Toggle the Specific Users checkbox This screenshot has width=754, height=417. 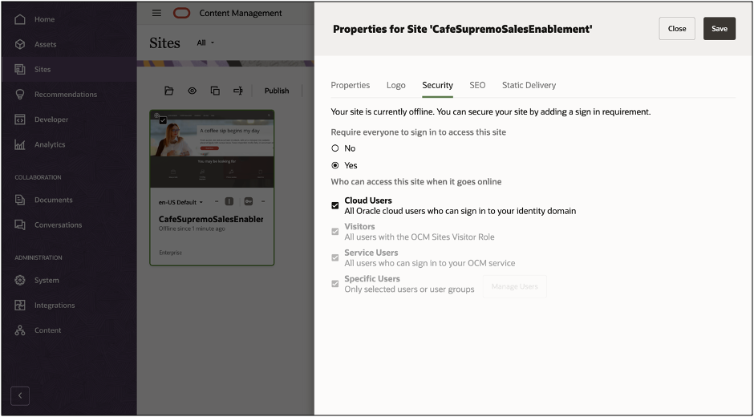(x=335, y=283)
